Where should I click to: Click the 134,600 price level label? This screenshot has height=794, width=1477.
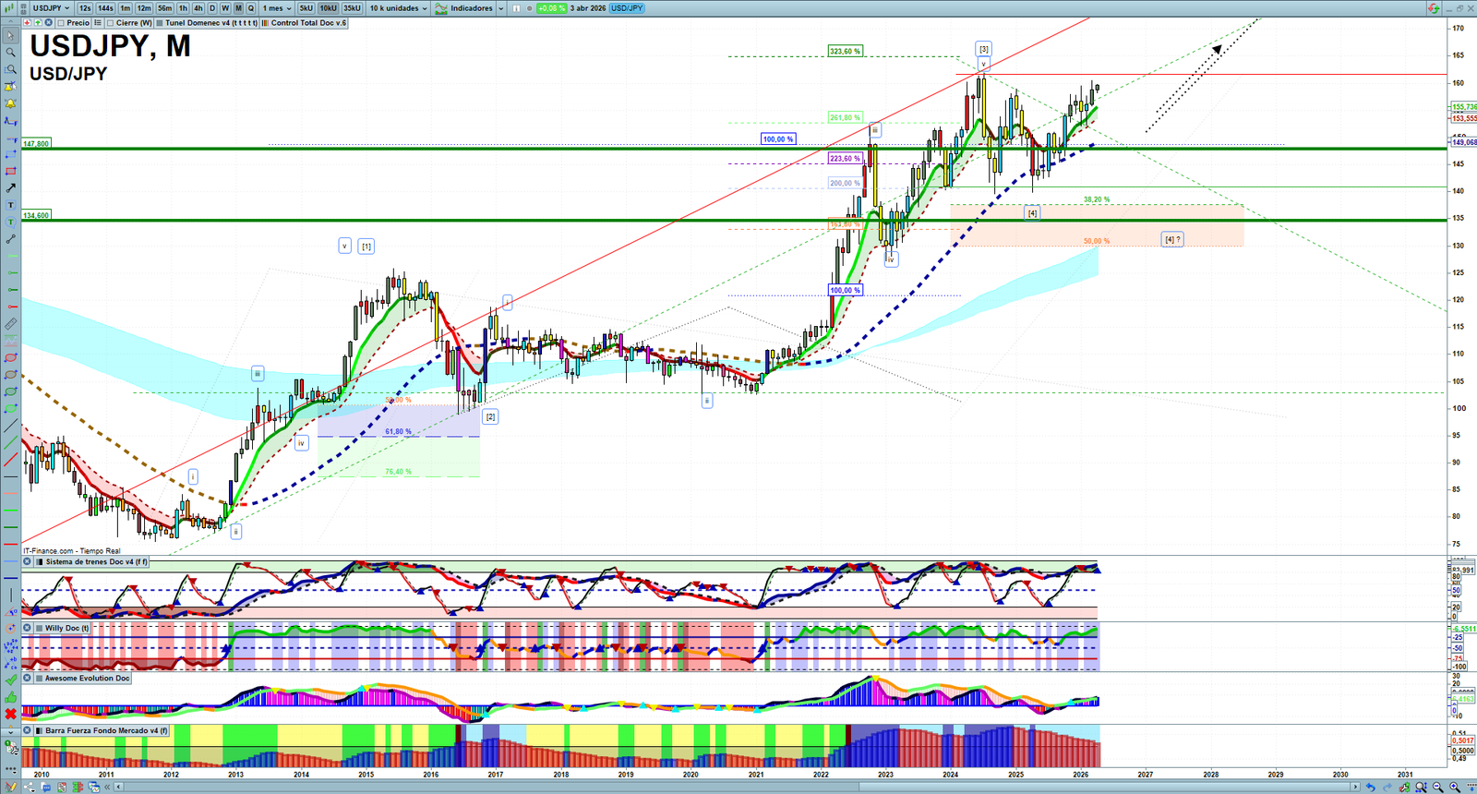[37, 215]
